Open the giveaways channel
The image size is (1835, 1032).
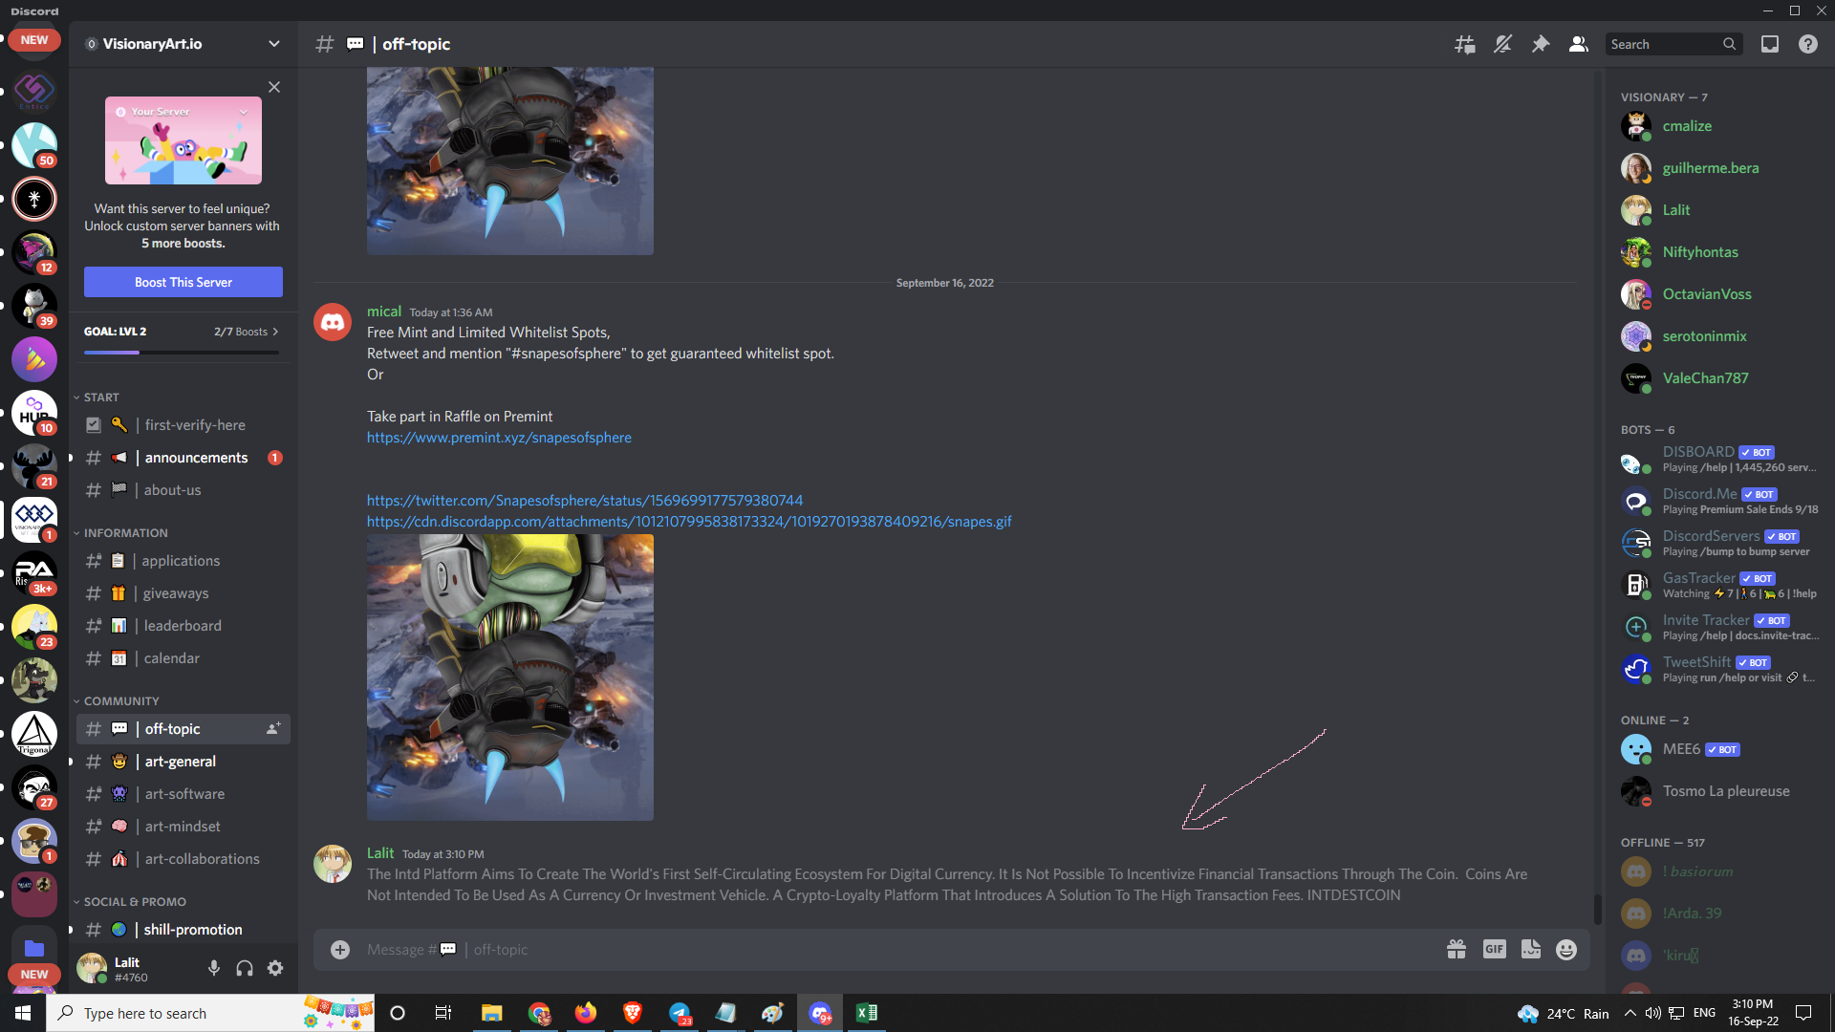(x=183, y=593)
